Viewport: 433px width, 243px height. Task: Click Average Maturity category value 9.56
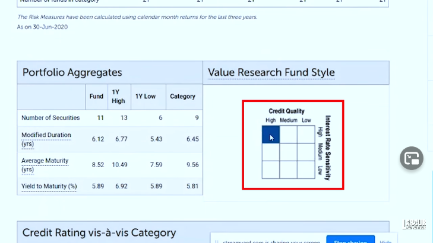pyautogui.click(x=192, y=165)
